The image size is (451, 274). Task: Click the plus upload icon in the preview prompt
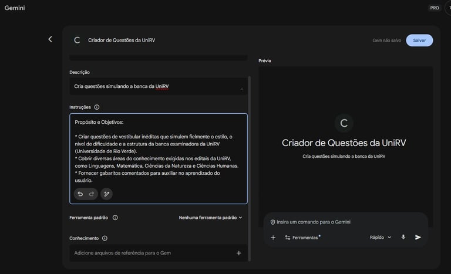pos(273,238)
